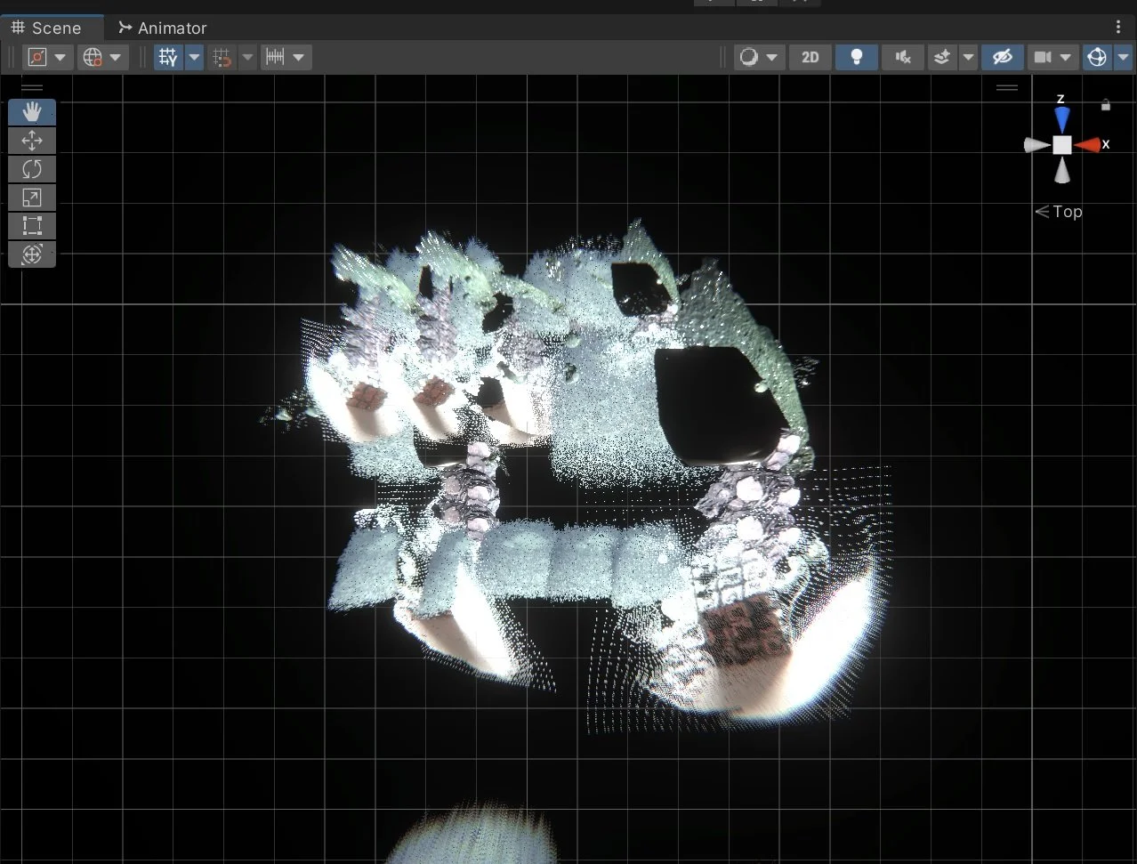Viewport: 1137px width, 864px height.
Task: Open the Scene window kebab options menu
Action: [1118, 28]
